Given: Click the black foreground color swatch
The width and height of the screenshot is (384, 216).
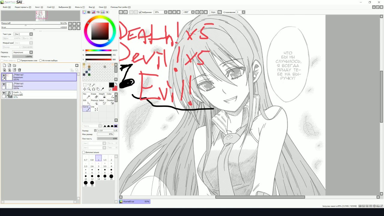Looking at the screenshot, I should pos(111,85).
